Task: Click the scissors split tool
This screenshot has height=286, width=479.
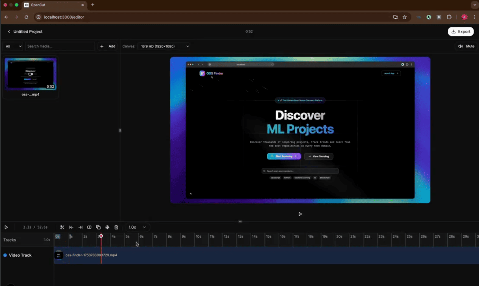Action: click(x=62, y=227)
